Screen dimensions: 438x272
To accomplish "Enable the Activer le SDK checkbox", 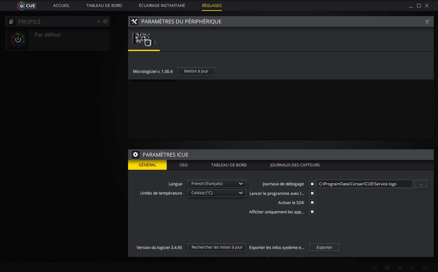I will (x=312, y=202).
